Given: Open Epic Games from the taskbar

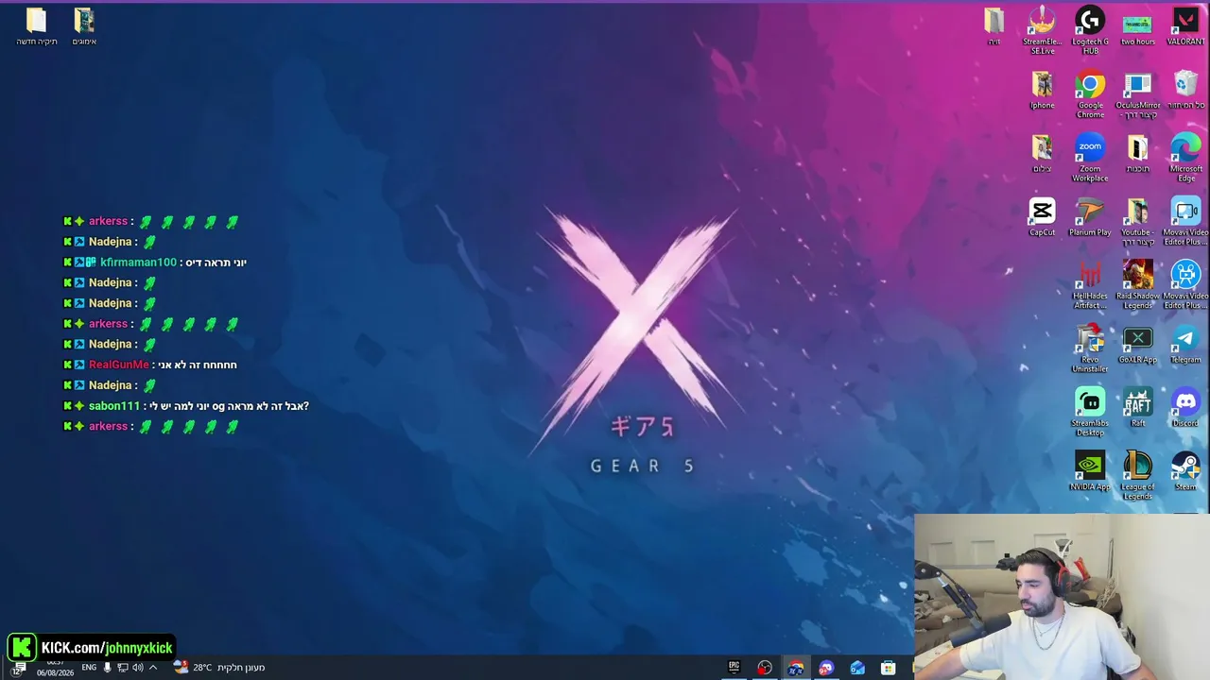Looking at the screenshot, I should (x=734, y=668).
